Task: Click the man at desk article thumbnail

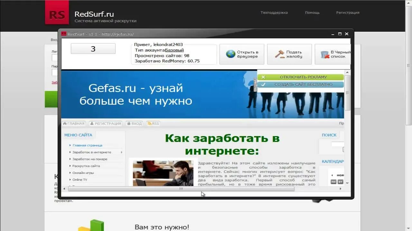Action: pyautogui.click(x=163, y=173)
